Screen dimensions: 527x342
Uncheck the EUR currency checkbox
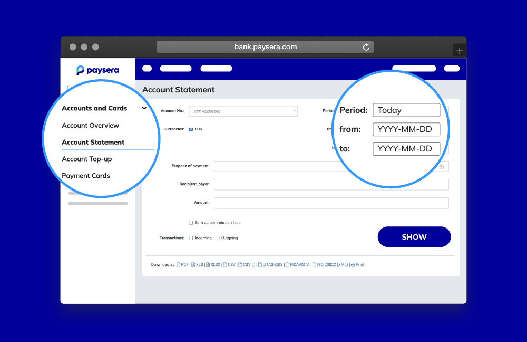pyautogui.click(x=191, y=129)
